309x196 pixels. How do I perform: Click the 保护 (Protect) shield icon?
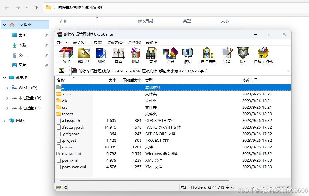243,53
